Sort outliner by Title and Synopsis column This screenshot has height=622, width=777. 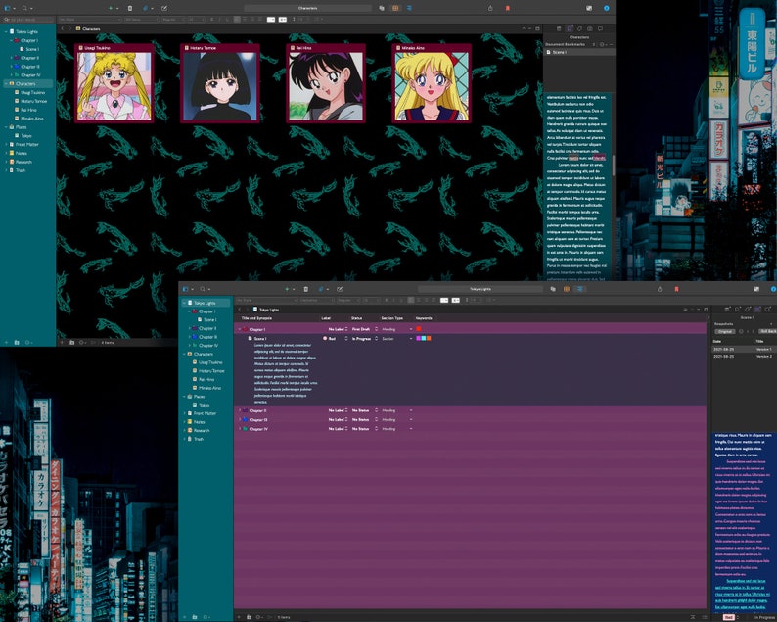click(256, 318)
